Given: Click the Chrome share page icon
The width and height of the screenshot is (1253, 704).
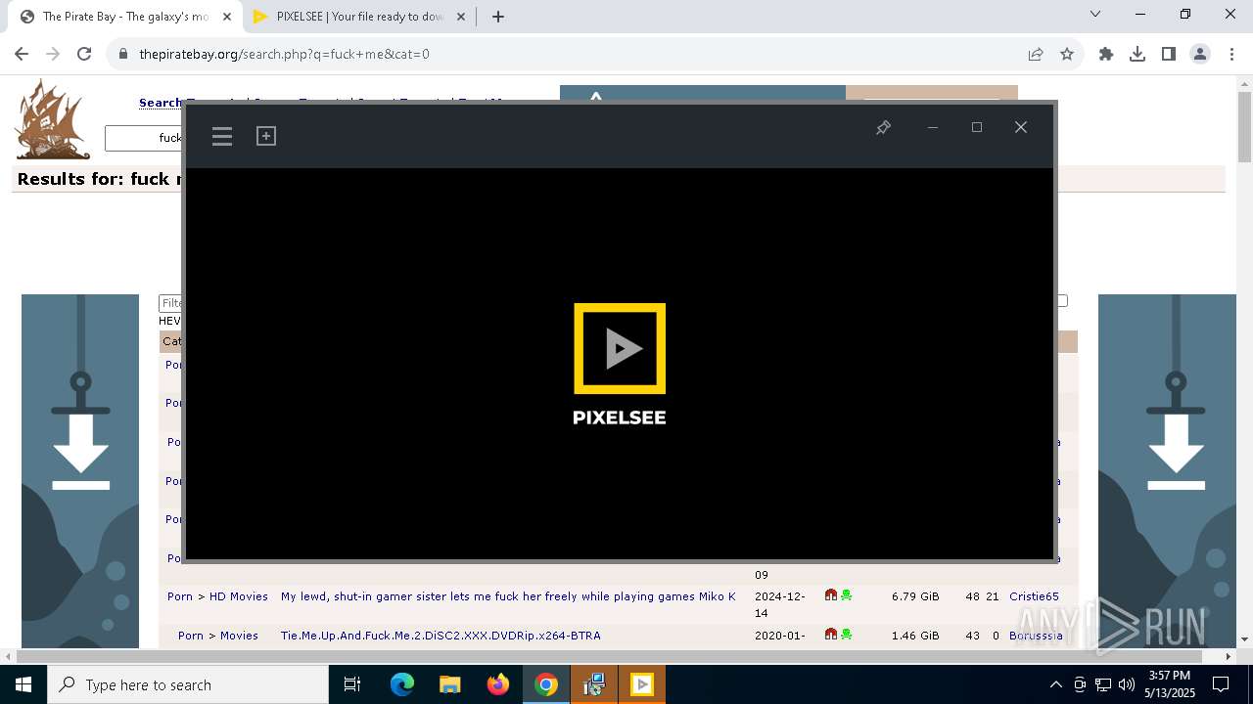Looking at the screenshot, I should coord(1036,54).
